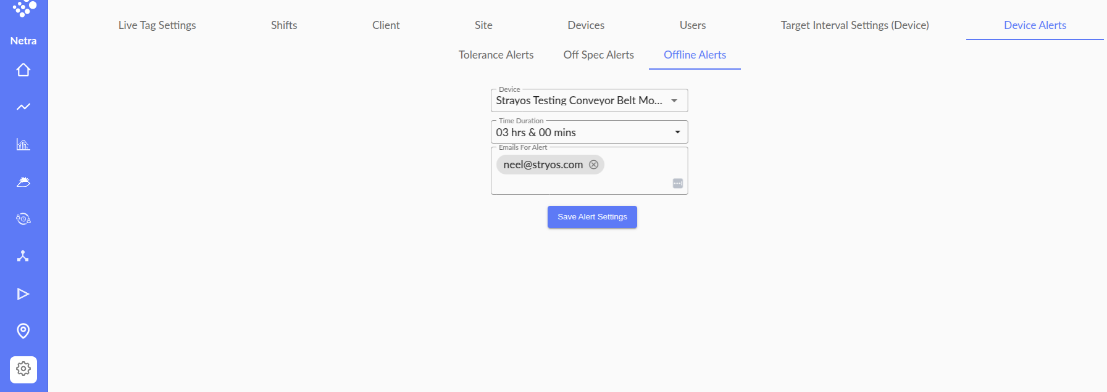Viewport: 1107px width, 392px height.
Task: Open the Live Tag Settings tab
Action: click(157, 25)
